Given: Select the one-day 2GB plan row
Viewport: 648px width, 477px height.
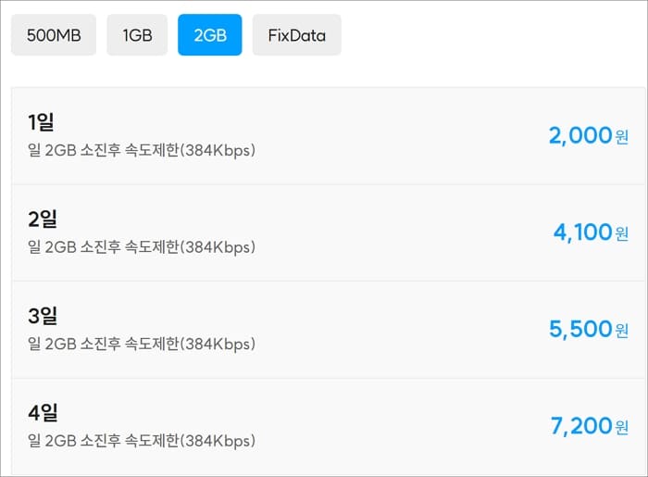Looking at the screenshot, I should (x=328, y=136).
